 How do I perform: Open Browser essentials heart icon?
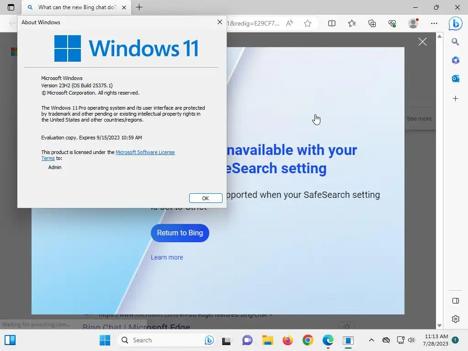[x=392, y=23]
